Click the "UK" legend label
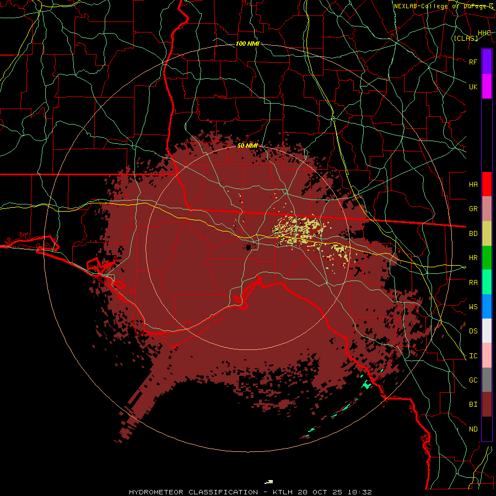This screenshot has height=496, width=496. point(473,87)
